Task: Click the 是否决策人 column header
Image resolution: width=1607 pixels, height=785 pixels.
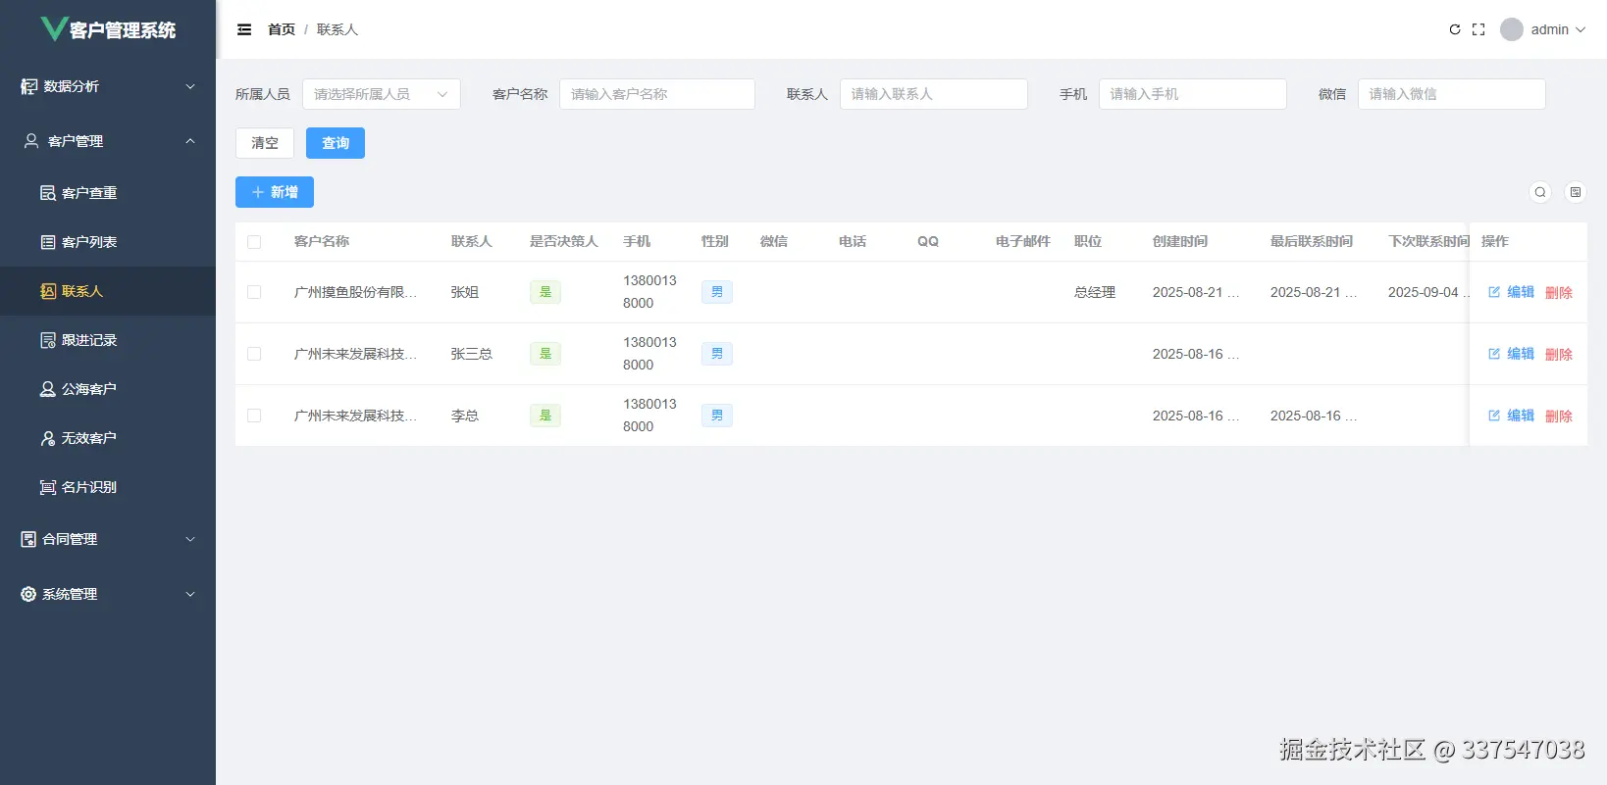Action: (564, 241)
